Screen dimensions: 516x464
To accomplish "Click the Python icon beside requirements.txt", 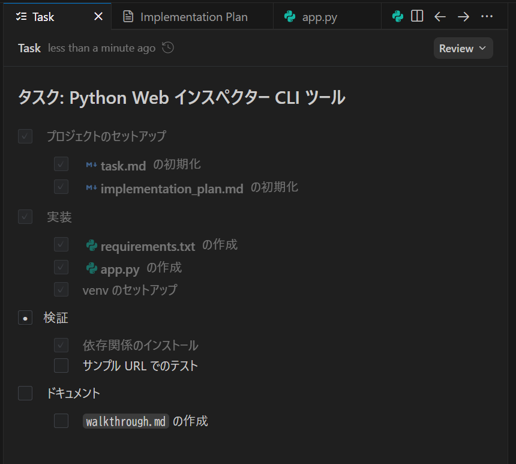I will click(92, 246).
